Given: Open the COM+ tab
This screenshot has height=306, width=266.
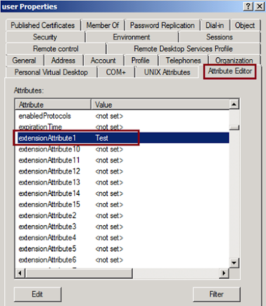Looking at the screenshot, I should [116, 72].
